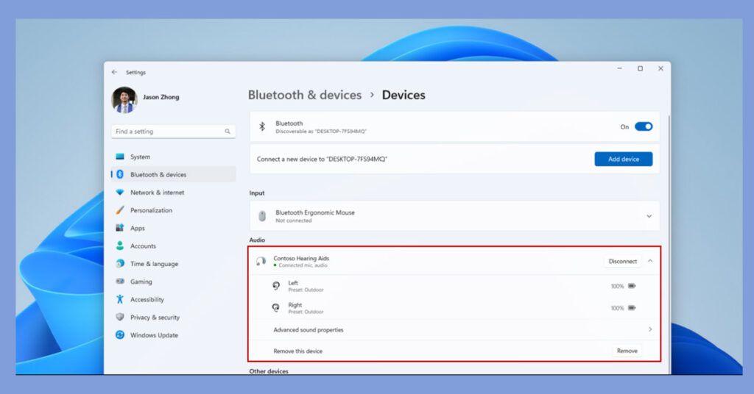The height and width of the screenshot is (394, 754).
Task: Click the Network & internet wifi icon
Action: point(120,192)
